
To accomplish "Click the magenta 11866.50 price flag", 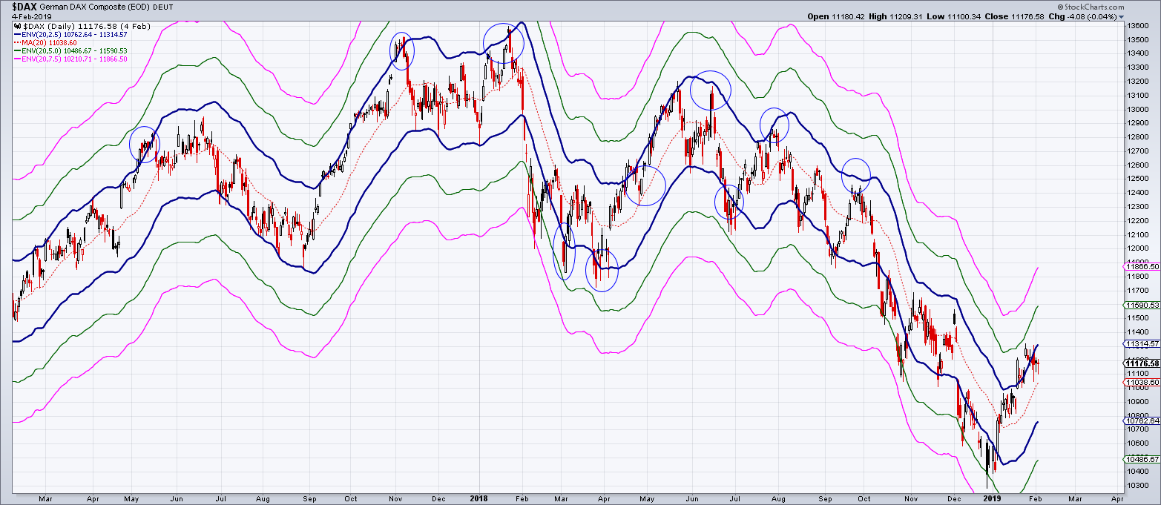I will click(x=1142, y=265).
